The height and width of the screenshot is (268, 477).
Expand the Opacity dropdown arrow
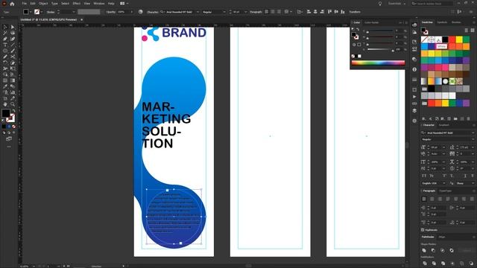pos(132,12)
